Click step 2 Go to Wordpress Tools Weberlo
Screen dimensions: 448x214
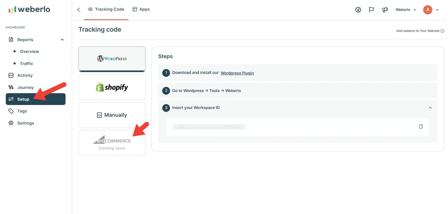point(298,91)
